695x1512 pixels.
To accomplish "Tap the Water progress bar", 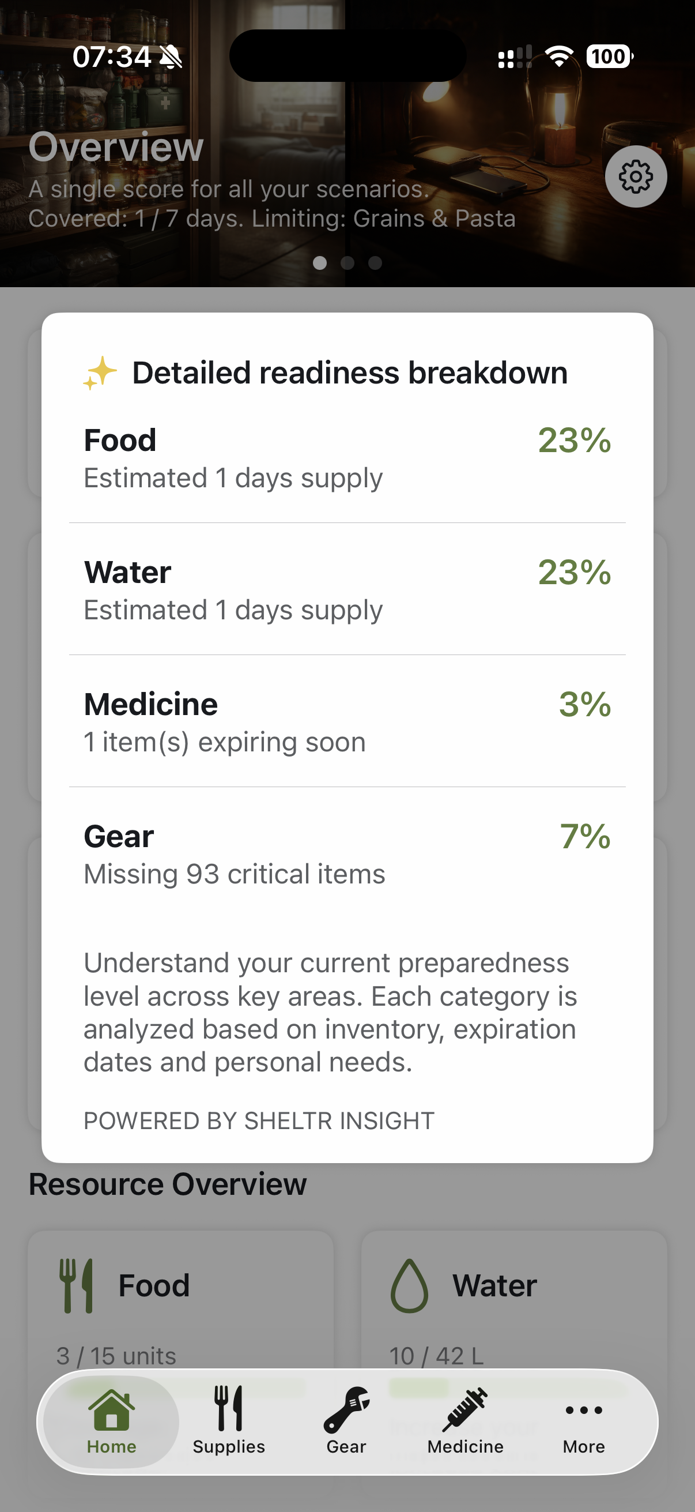I will 508,1389.
